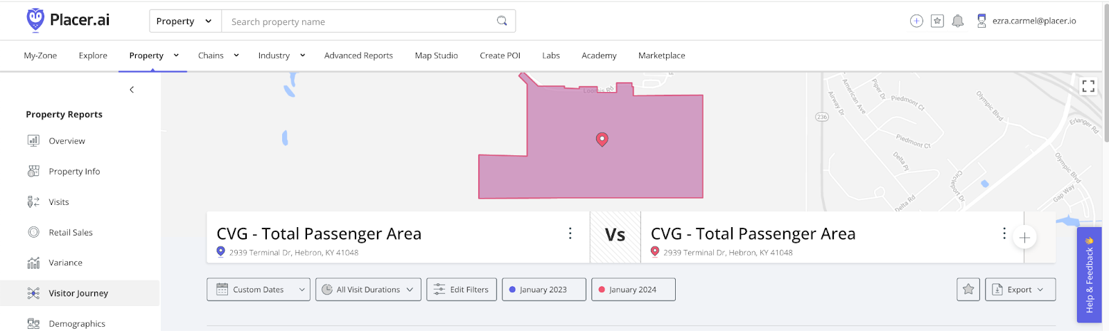Viewport: 1109px width, 331px height.
Task: Open the Explore tab
Action: [93, 55]
